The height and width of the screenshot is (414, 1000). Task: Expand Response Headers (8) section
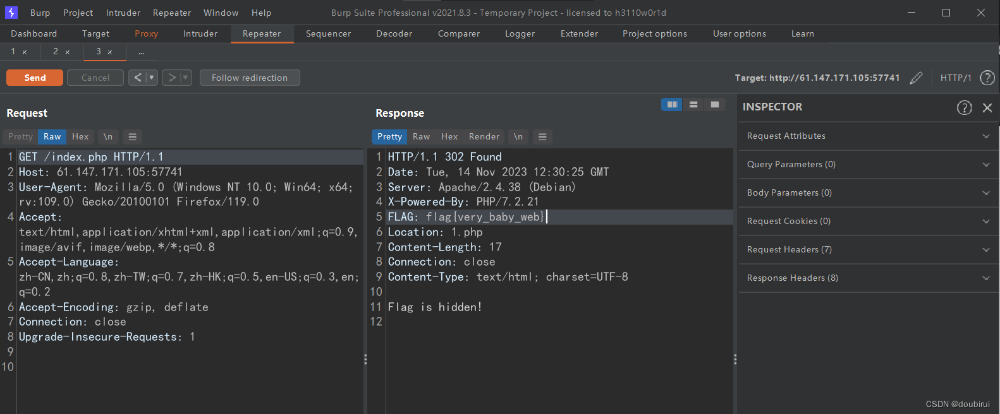[x=869, y=278]
